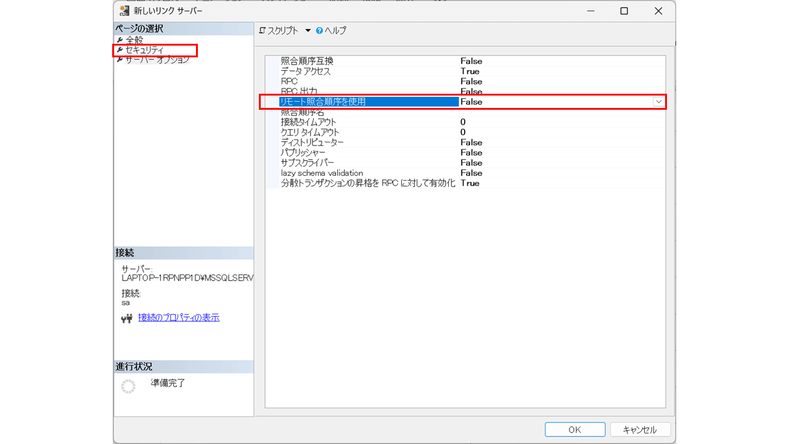Maximize the 新しいリンク サーバー dialog

pyautogui.click(x=624, y=11)
